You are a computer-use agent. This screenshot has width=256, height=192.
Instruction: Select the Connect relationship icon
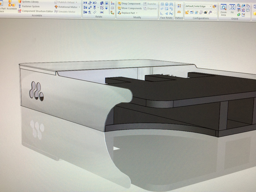pos(90,7)
